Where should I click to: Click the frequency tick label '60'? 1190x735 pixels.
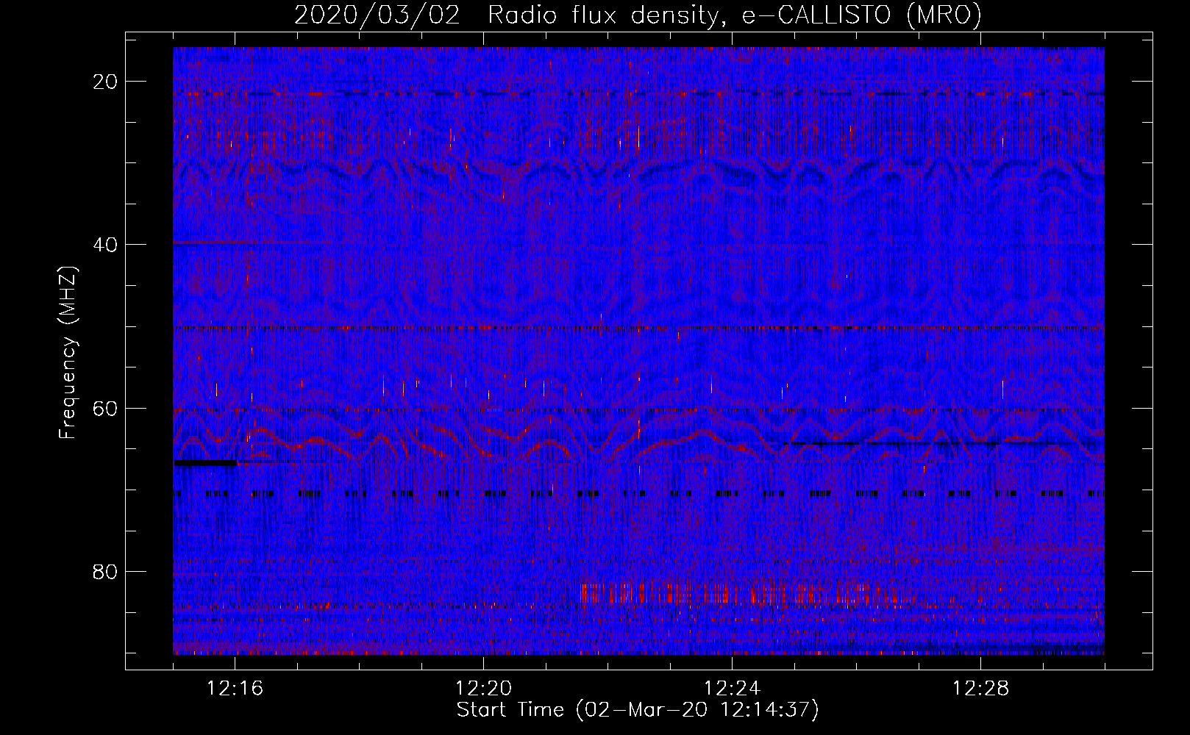(x=106, y=408)
